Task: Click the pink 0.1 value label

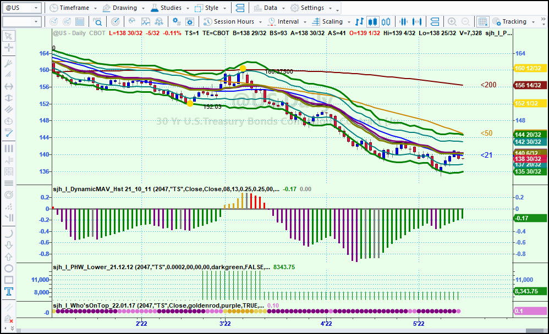Action: (x=529, y=311)
